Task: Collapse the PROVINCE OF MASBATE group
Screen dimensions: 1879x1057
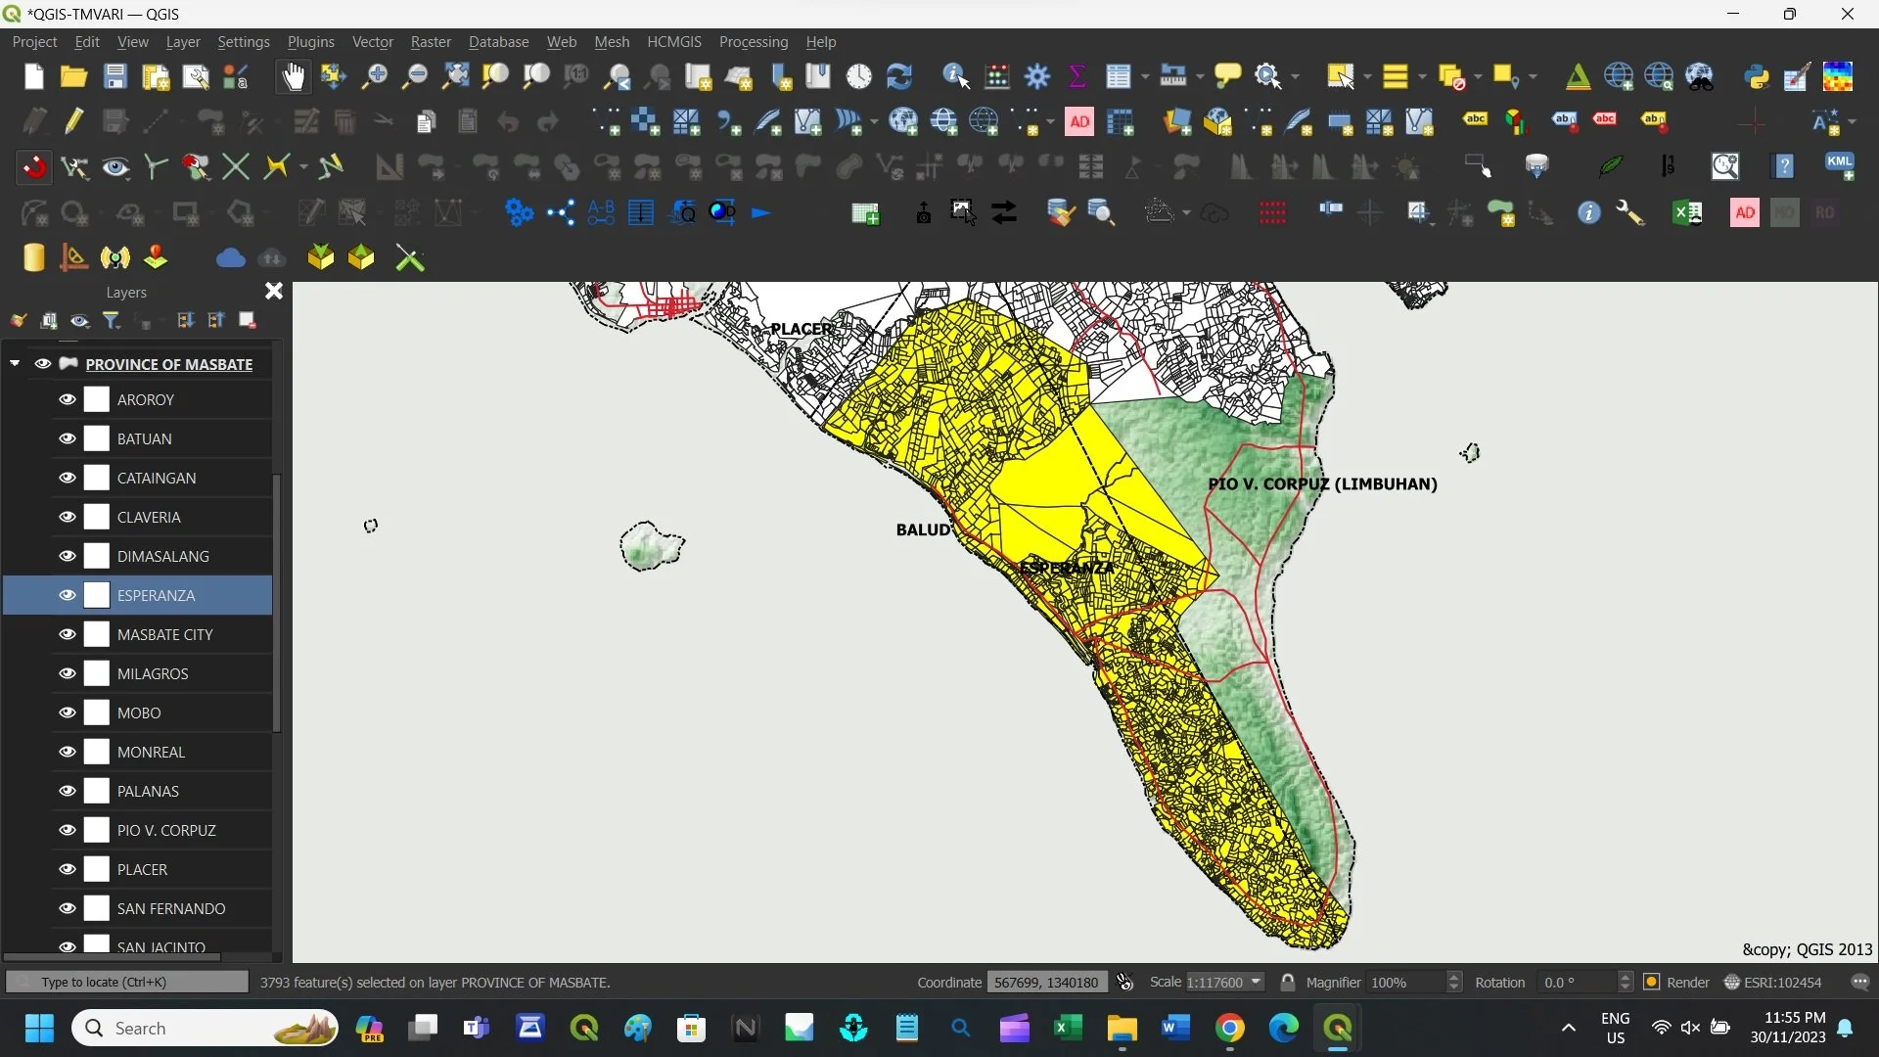Action: [15, 363]
